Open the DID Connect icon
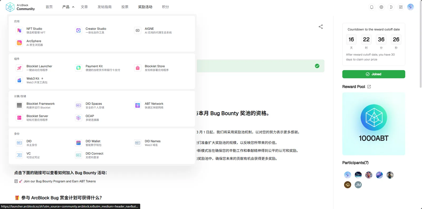Screen dimensions: 422x209 click(78, 155)
